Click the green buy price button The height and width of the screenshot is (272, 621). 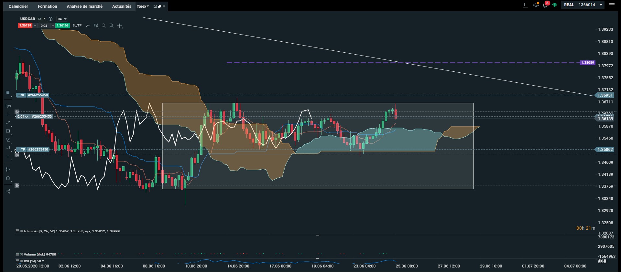pyautogui.click(x=62, y=26)
